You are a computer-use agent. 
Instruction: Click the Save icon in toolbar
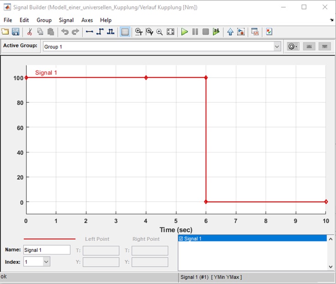tap(16, 32)
